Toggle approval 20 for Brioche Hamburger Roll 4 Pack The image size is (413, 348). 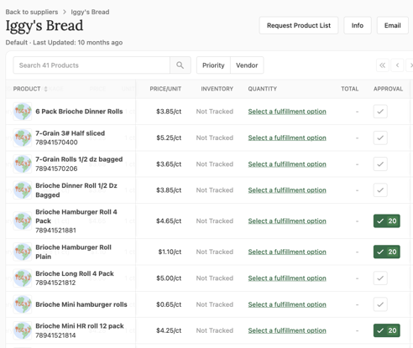(x=387, y=221)
